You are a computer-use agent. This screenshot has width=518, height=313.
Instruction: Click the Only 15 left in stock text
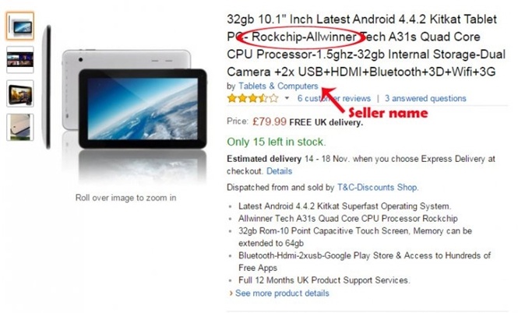[277, 142]
